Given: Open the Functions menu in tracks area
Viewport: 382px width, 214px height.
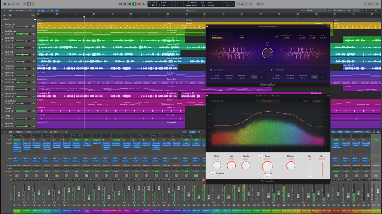Looking at the screenshot, I should (x=20, y=11).
